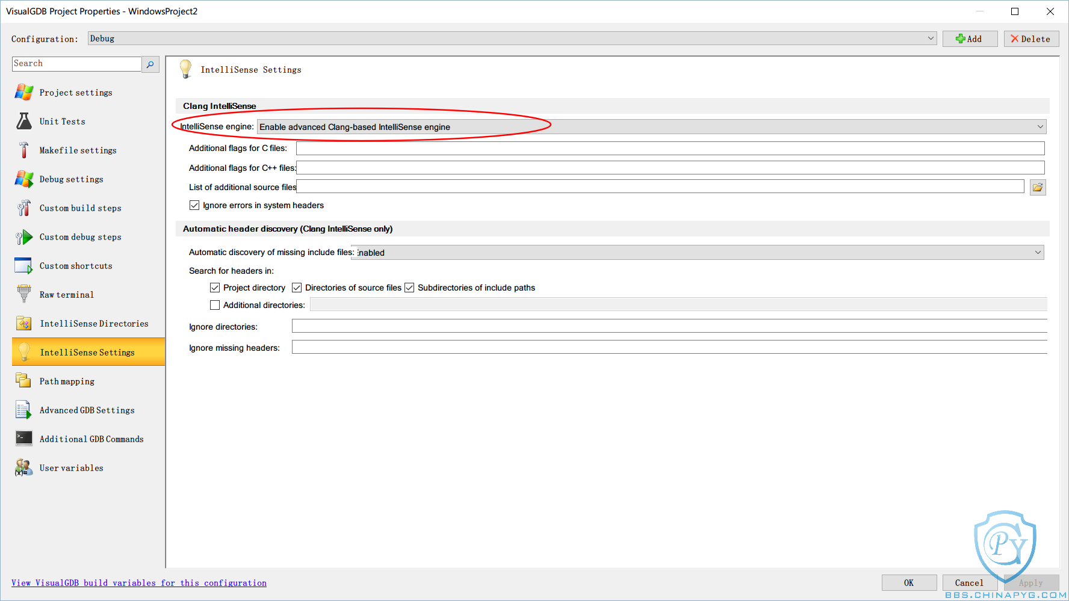
Task: Open Makefile settings page
Action: [x=78, y=150]
